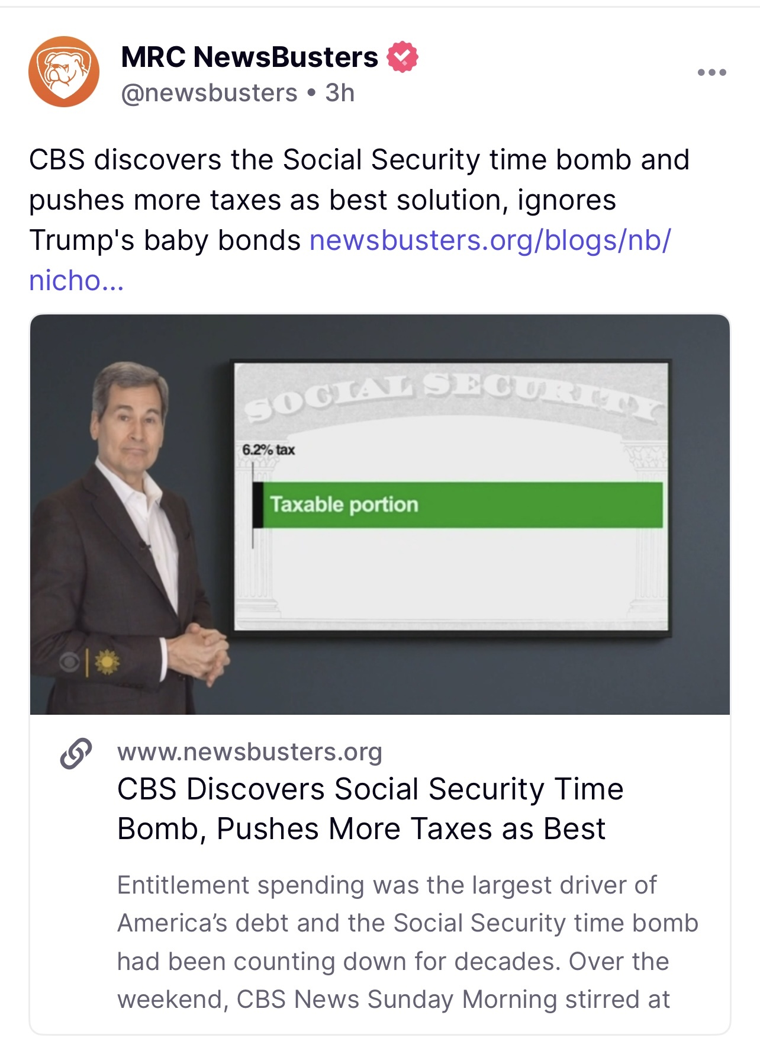Click the sun logo in the image
The height and width of the screenshot is (1044, 760).
[107, 662]
